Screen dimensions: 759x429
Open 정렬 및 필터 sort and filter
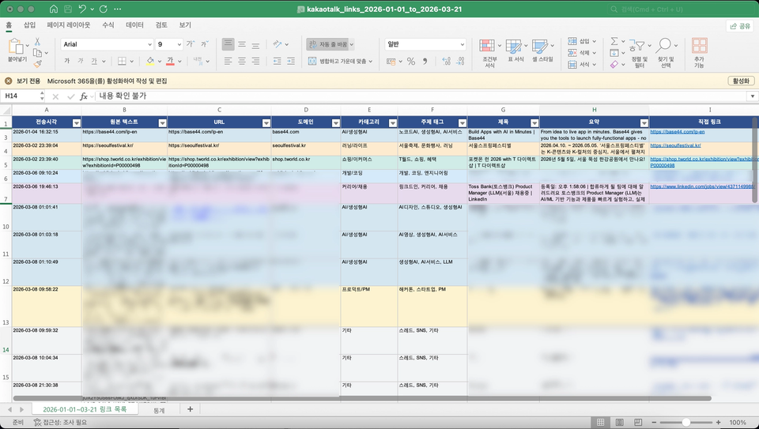point(639,53)
